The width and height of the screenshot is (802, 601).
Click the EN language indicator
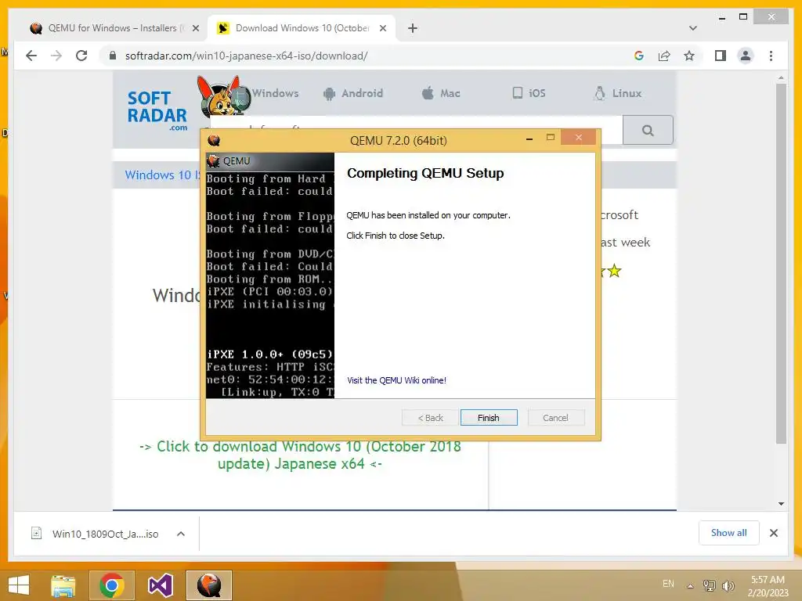click(668, 584)
